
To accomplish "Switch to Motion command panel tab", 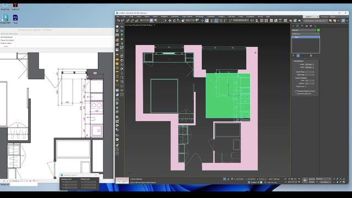I will [x=306, y=26].
